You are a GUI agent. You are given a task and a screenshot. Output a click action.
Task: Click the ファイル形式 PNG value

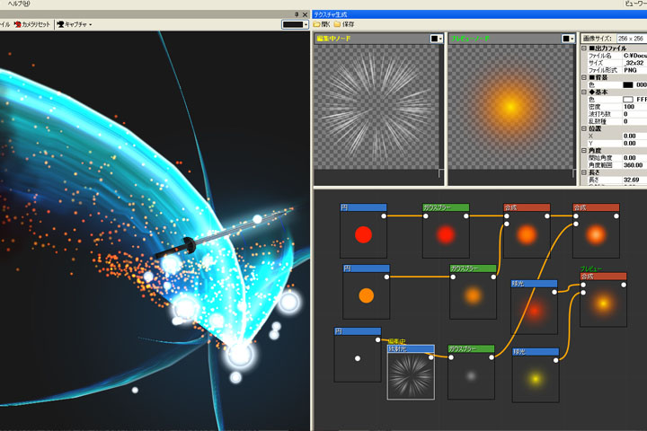coord(634,70)
